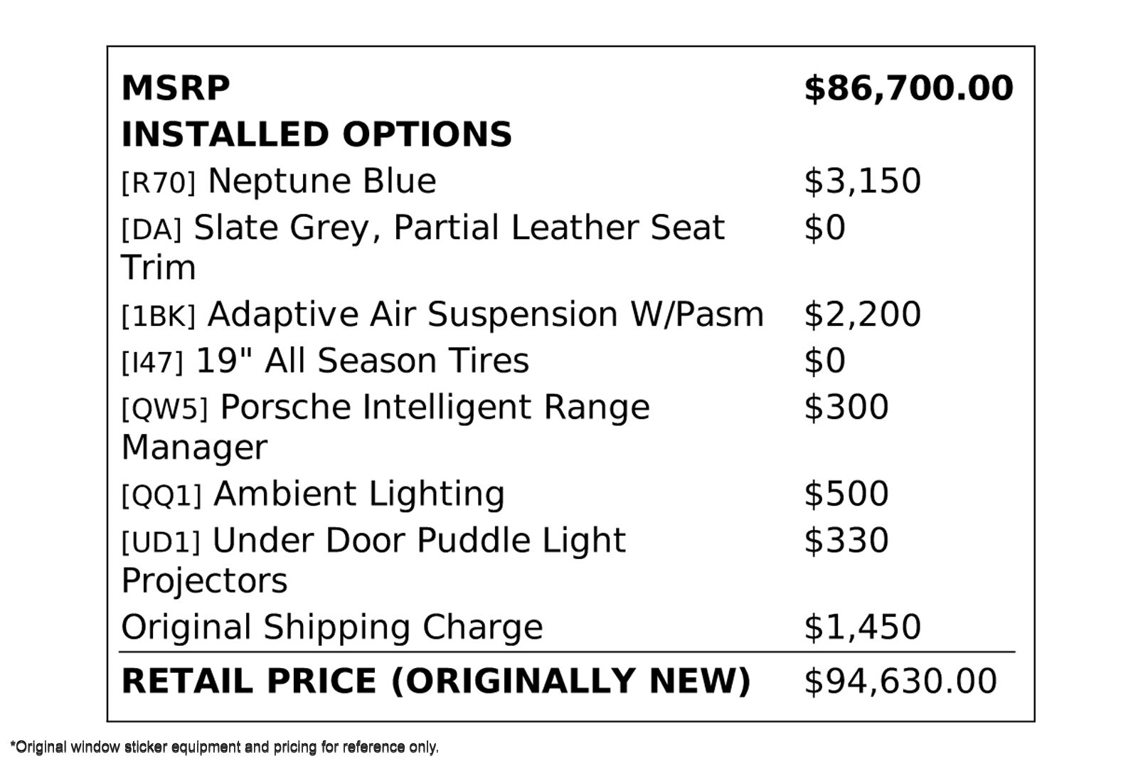Click the [R70] option code
This screenshot has width=1138, height=759.
[158, 183]
